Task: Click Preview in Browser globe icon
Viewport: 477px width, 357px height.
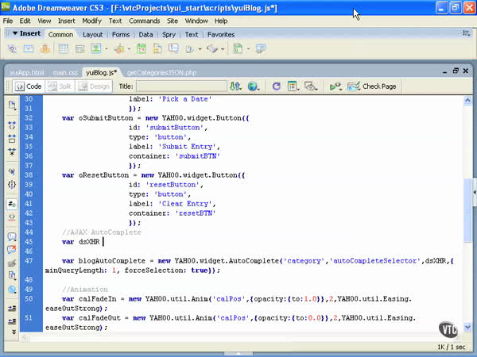Action: click(x=254, y=86)
